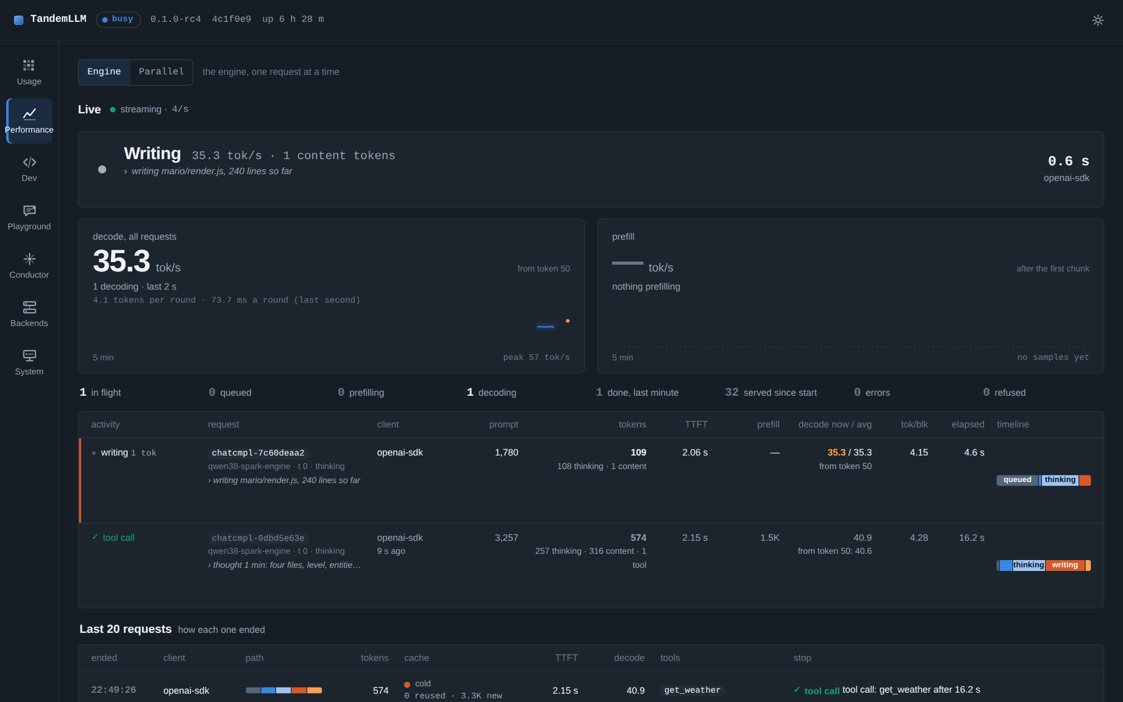Image resolution: width=1123 pixels, height=702 pixels.
Task: Click the orange cold cache dot
Action: [x=407, y=684]
